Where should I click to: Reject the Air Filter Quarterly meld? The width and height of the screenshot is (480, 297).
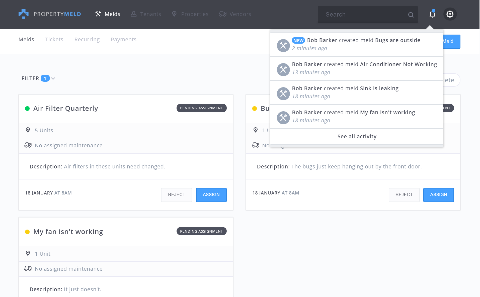(x=177, y=195)
